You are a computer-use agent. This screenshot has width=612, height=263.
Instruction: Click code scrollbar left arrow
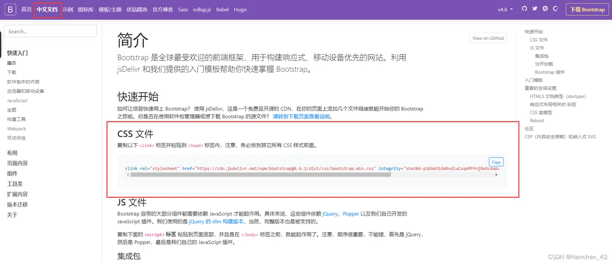128,175
